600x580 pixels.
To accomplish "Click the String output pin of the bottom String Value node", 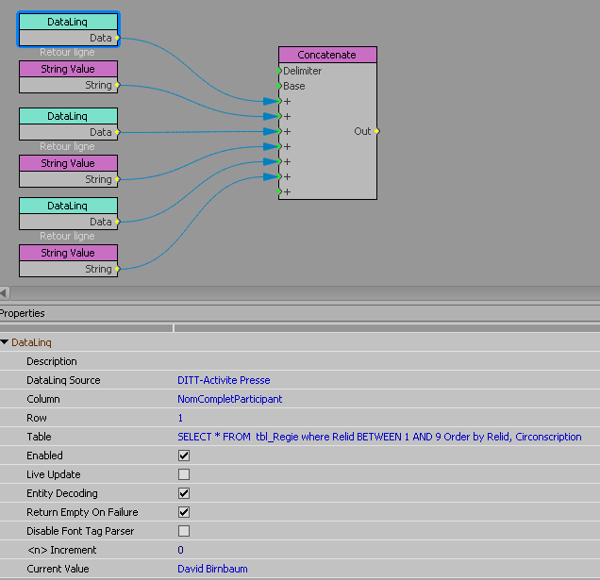I will point(118,269).
